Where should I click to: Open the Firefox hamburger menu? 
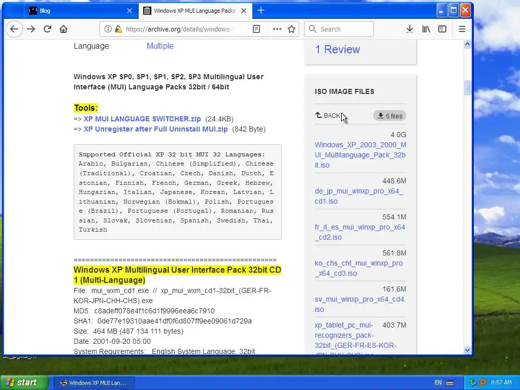click(462, 29)
